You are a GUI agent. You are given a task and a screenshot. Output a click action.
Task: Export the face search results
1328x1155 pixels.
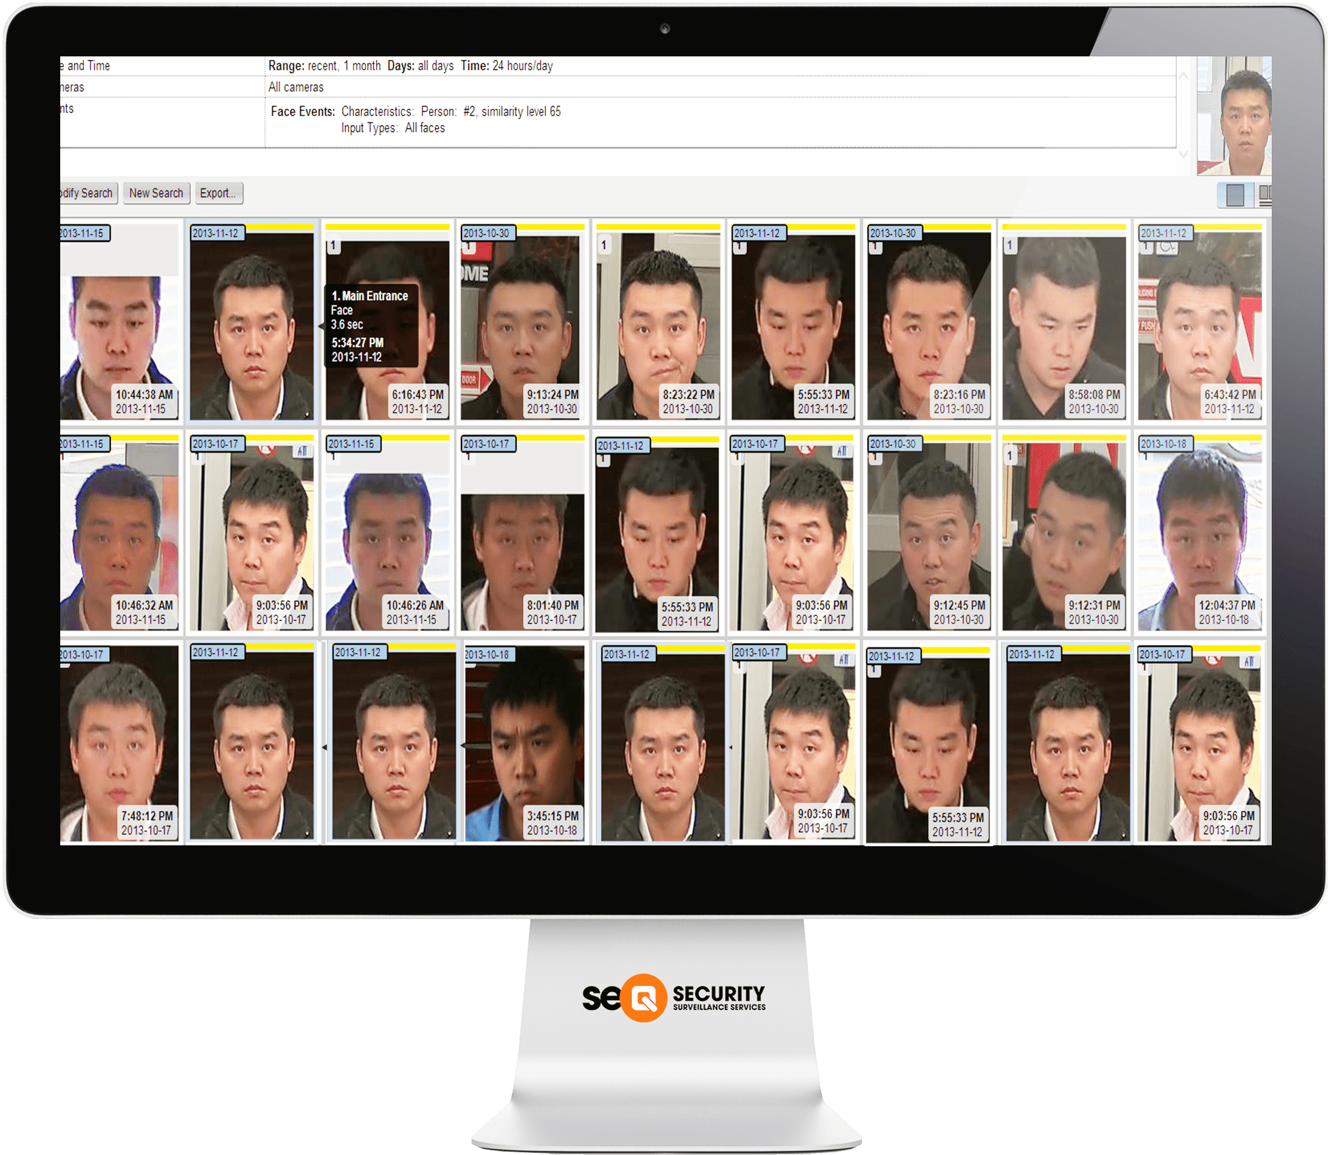[x=219, y=193]
